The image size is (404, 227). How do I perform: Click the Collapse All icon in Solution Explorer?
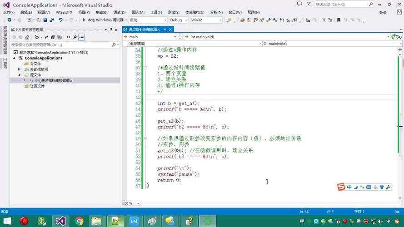point(53,37)
